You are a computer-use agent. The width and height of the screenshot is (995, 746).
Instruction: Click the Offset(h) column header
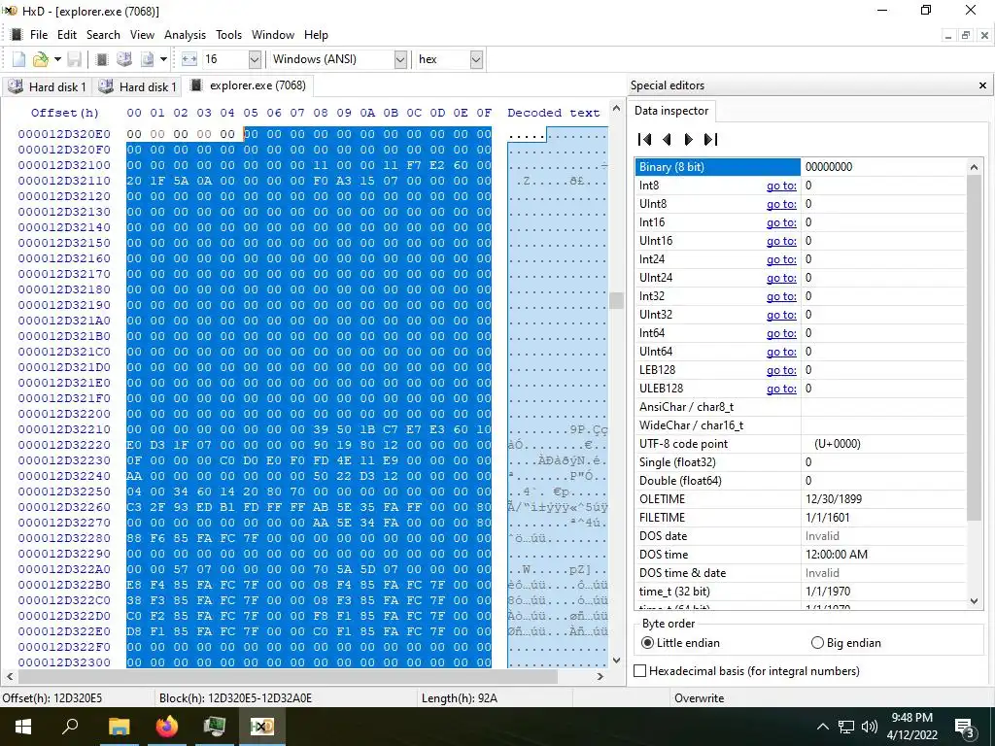(x=65, y=113)
